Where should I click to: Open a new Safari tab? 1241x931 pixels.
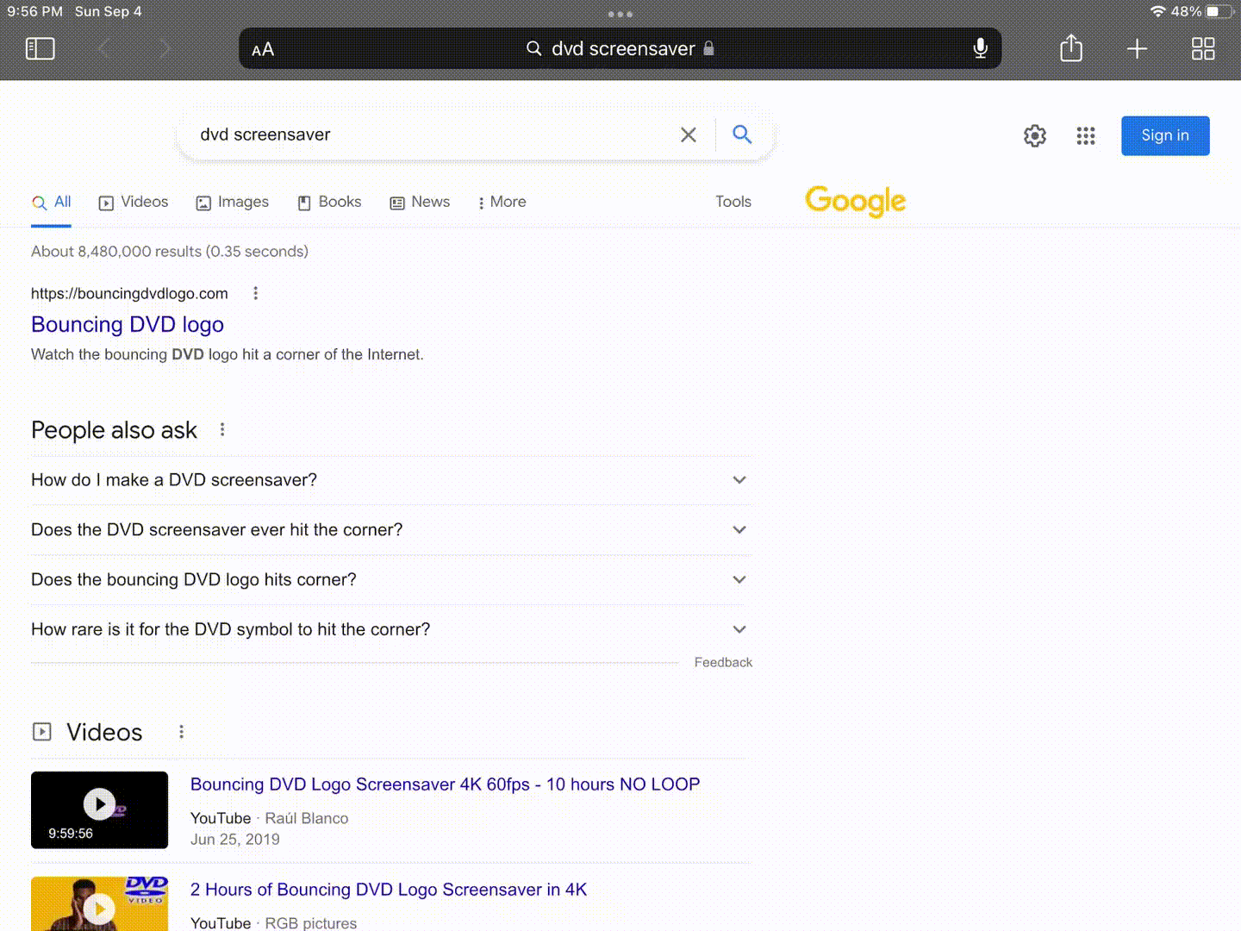[1137, 48]
